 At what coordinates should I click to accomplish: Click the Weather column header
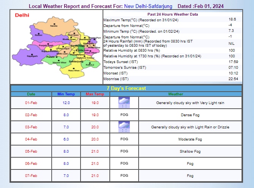coord(175,94)
